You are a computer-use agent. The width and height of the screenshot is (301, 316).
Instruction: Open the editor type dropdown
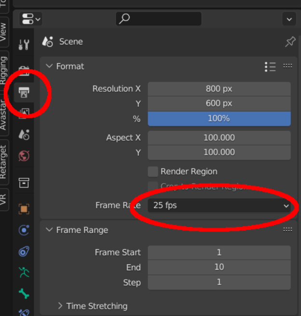pos(31,19)
